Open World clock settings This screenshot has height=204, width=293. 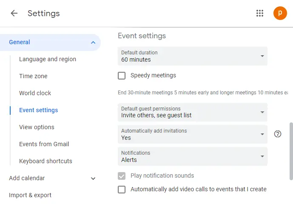(35, 93)
